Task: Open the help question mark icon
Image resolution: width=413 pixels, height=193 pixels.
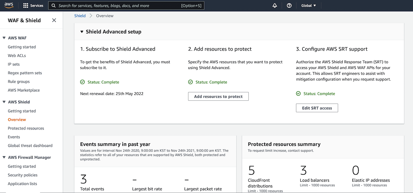Action: tap(289, 5)
